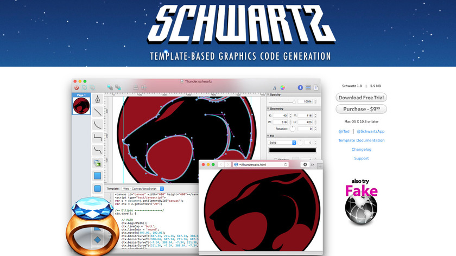
Task: Click the Send Backward toolbar icon
Action: [x=118, y=87]
